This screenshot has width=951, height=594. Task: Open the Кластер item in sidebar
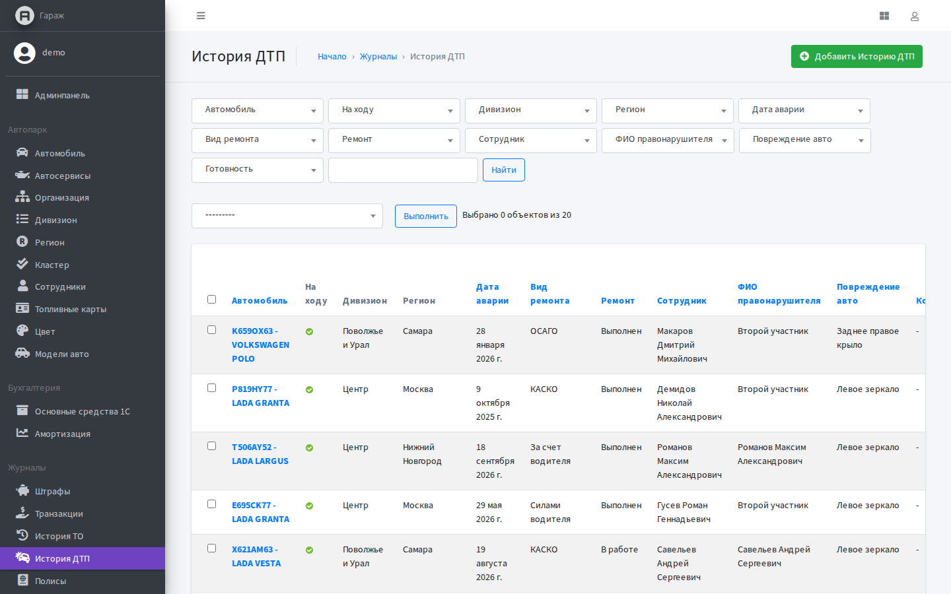[x=83, y=265]
